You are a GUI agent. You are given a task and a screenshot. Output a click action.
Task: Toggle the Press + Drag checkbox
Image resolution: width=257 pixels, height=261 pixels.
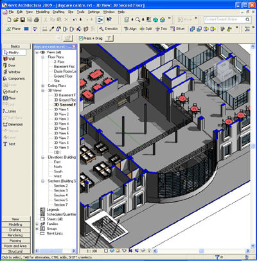point(81,39)
